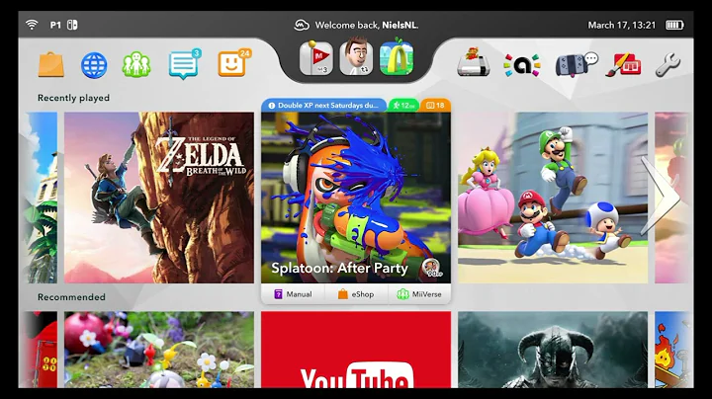Click the My Nintendo logo by welcome text
The image size is (712, 399).
pos(302,25)
